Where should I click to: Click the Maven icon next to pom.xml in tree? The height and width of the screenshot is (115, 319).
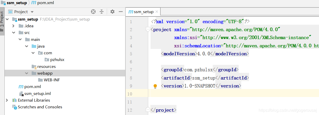(x=21, y=87)
